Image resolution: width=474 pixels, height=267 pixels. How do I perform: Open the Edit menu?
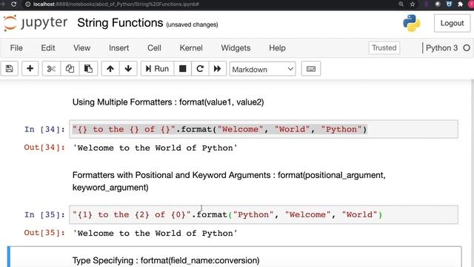click(48, 47)
